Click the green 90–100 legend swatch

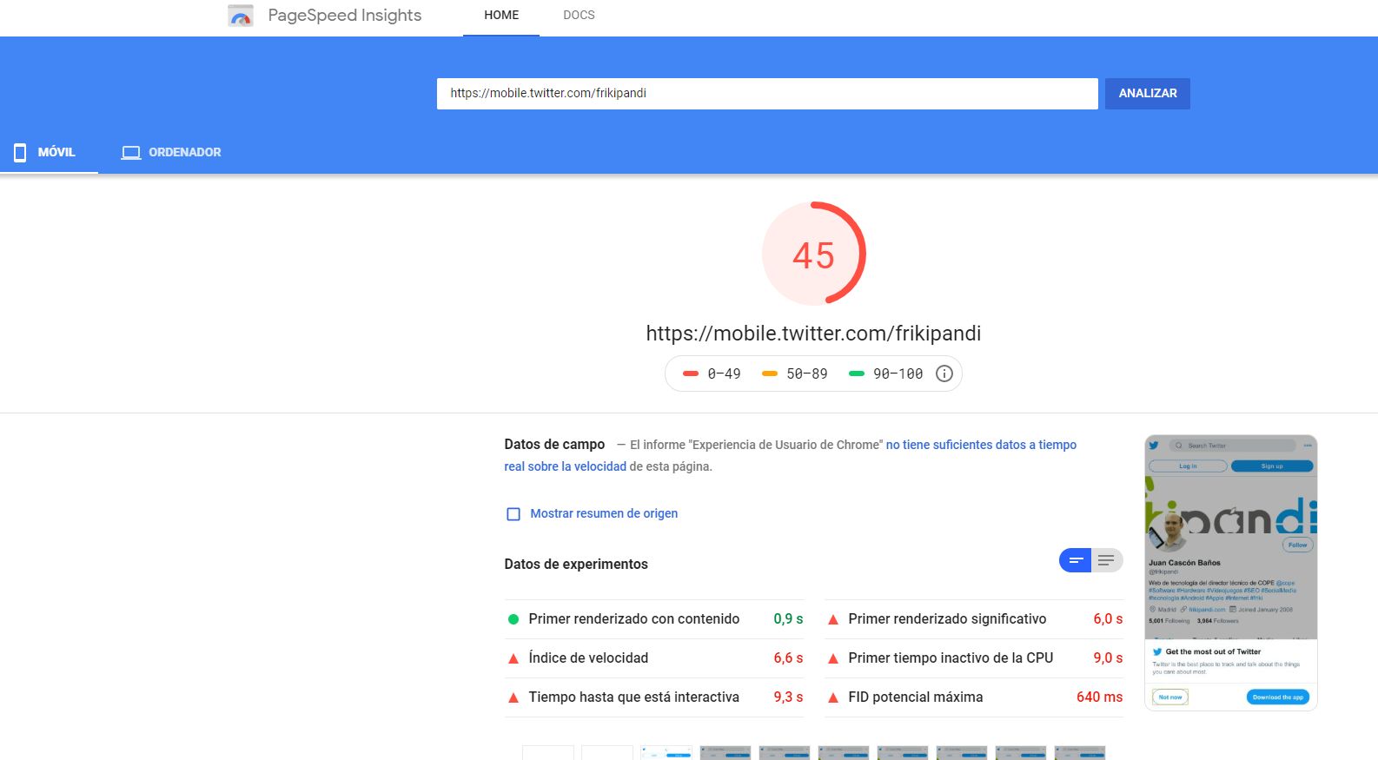[x=857, y=373]
